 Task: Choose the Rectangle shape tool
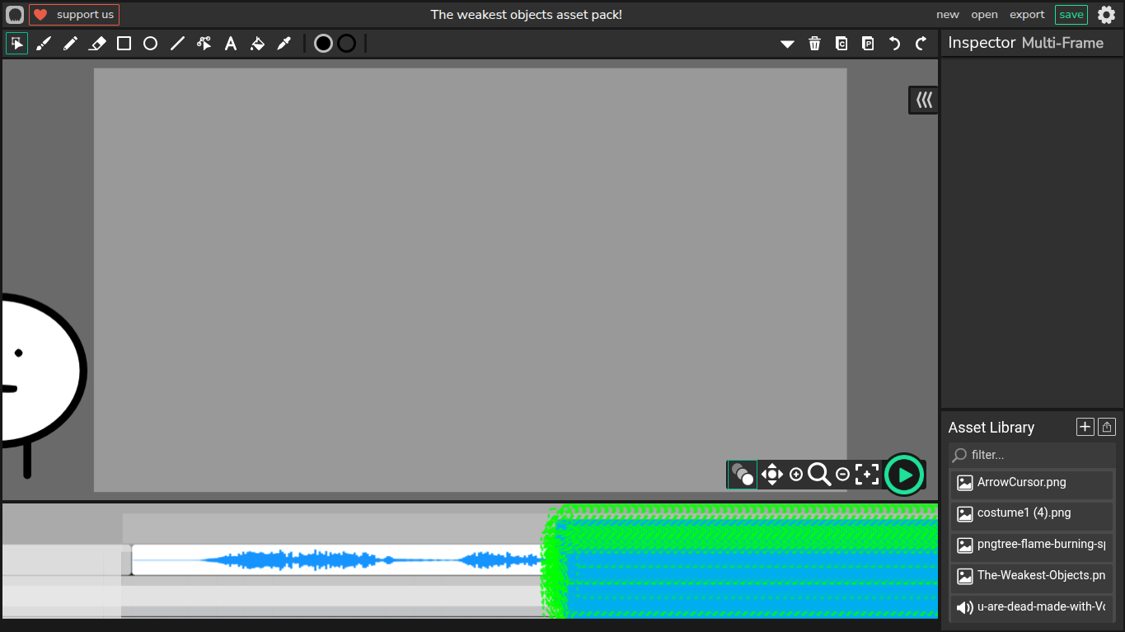click(124, 44)
